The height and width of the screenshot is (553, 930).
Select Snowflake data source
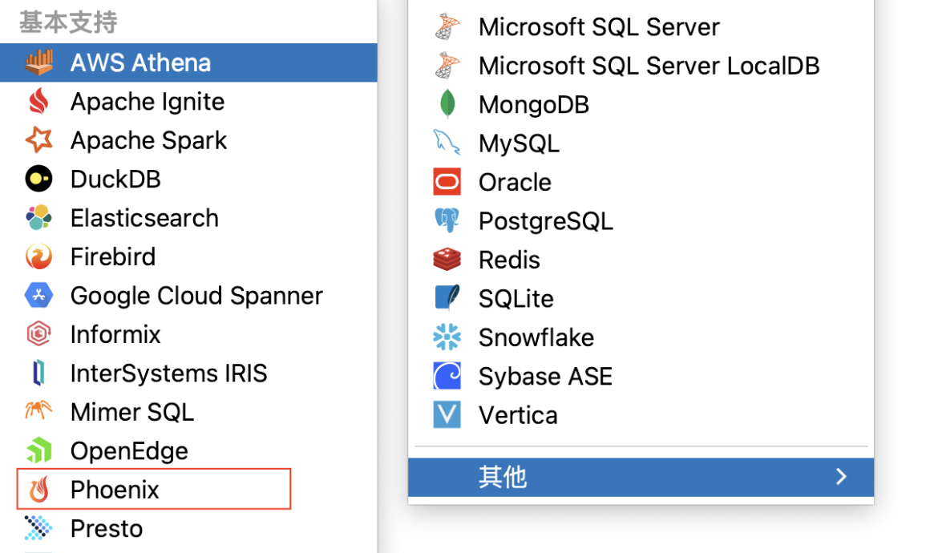click(x=641, y=337)
